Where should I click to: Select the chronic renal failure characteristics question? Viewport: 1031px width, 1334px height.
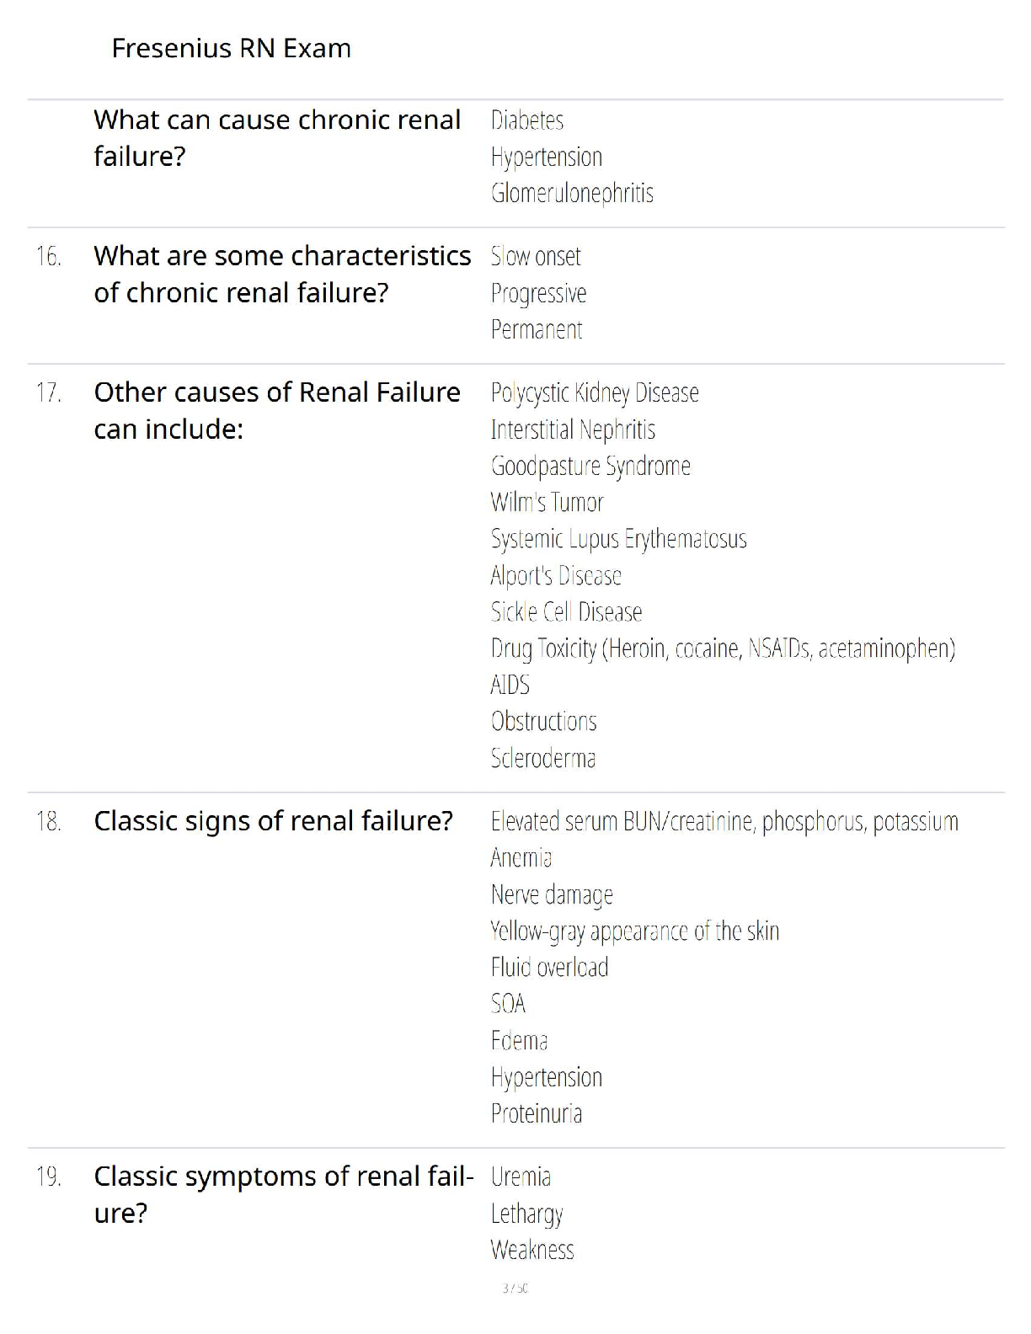click(282, 274)
